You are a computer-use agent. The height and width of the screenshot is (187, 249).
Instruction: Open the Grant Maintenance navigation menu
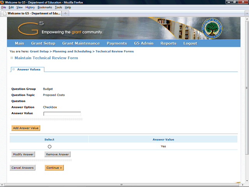coord(81,43)
